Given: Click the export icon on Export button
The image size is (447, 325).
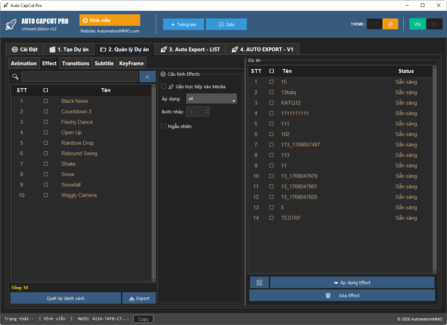Looking at the screenshot, I should (132, 298).
